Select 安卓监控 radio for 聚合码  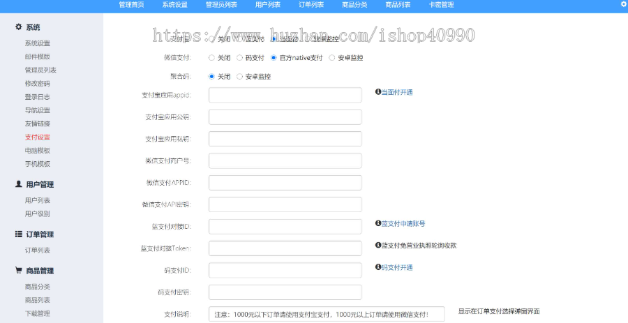(240, 77)
